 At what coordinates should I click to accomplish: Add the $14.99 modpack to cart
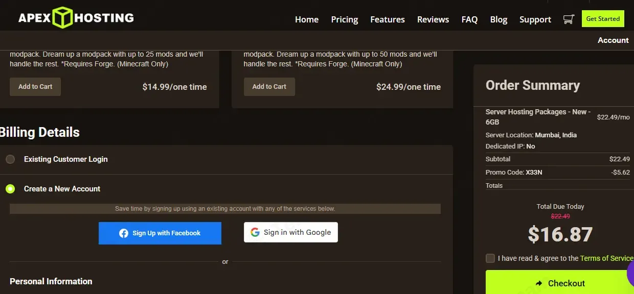35,87
